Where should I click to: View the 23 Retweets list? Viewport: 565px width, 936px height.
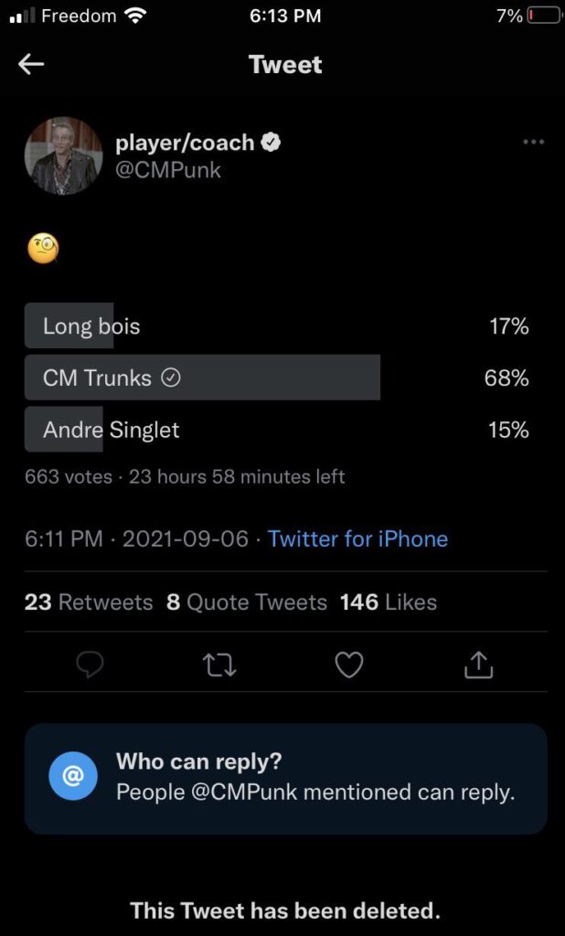pyautogui.click(x=89, y=602)
